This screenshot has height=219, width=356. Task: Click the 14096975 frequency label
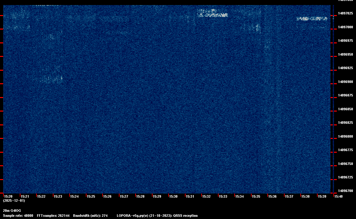coord(346,41)
